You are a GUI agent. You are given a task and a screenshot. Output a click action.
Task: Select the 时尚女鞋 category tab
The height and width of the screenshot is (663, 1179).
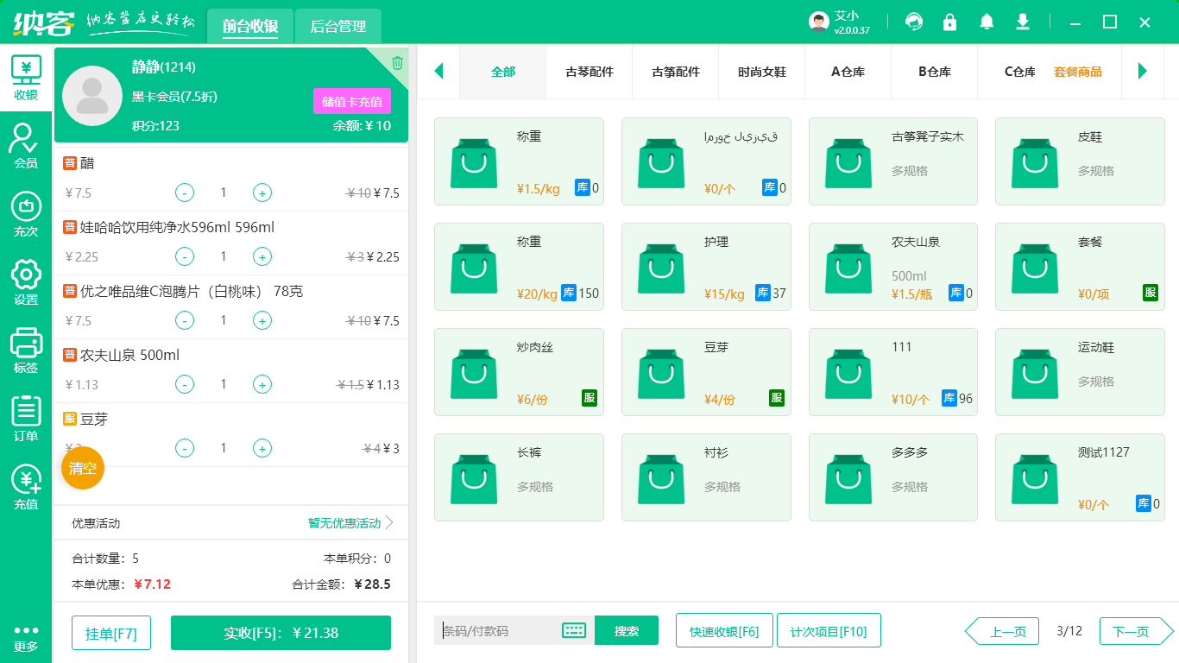point(761,73)
